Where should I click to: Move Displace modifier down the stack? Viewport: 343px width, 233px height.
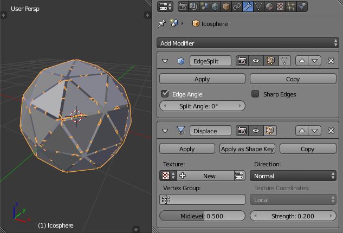[315, 131]
